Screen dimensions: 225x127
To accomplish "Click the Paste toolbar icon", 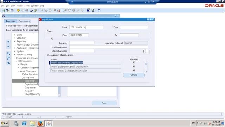I will [x=50, y=10].
